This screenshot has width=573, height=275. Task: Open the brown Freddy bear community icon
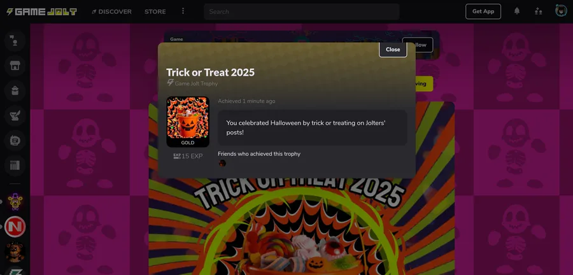click(x=15, y=251)
